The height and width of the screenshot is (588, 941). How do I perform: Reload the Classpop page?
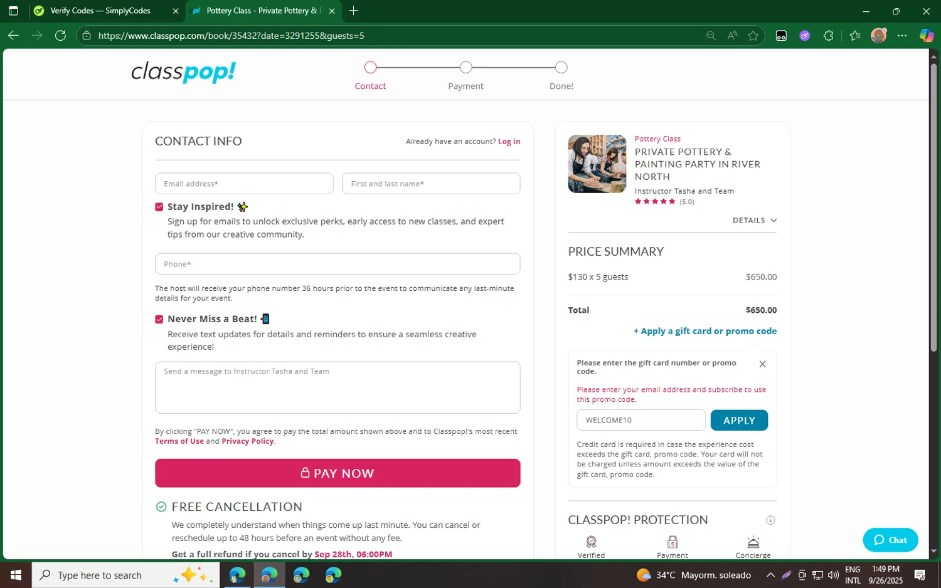tap(60, 36)
